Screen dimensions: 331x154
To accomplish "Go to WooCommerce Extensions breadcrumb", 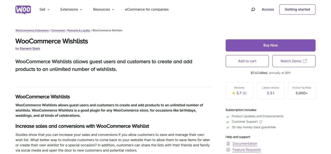I will click(x=32, y=31).
